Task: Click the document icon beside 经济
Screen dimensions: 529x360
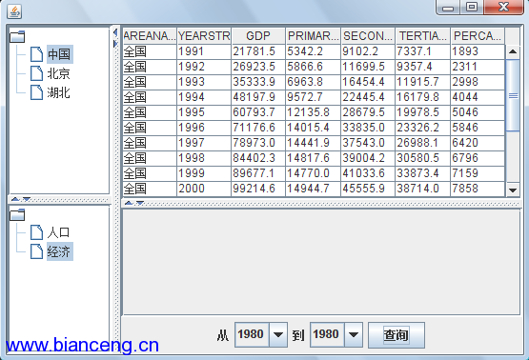Action: pos(36,251)
